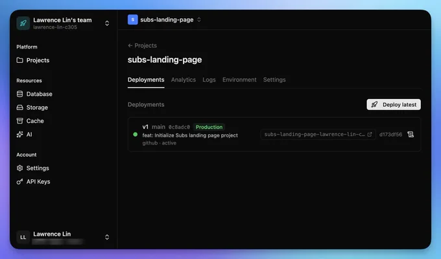Screen dimensions: 441x259
Task: Click the 0c8adc0 commit hash
Action: 179,128
